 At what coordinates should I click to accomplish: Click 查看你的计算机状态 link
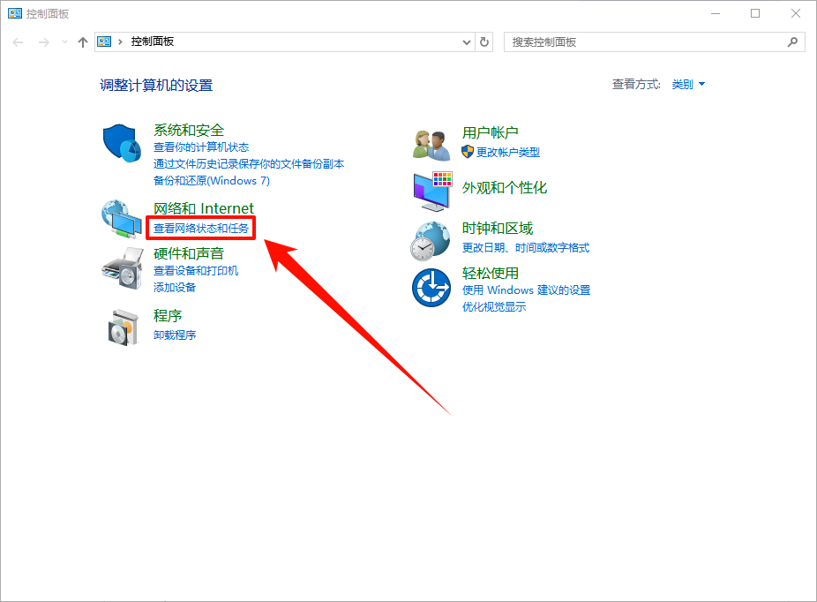point(201,147)
